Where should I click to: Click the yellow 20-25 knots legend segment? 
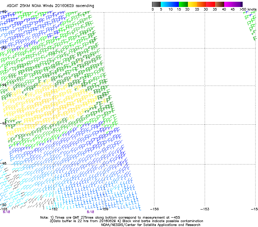[x=192, y=4]
